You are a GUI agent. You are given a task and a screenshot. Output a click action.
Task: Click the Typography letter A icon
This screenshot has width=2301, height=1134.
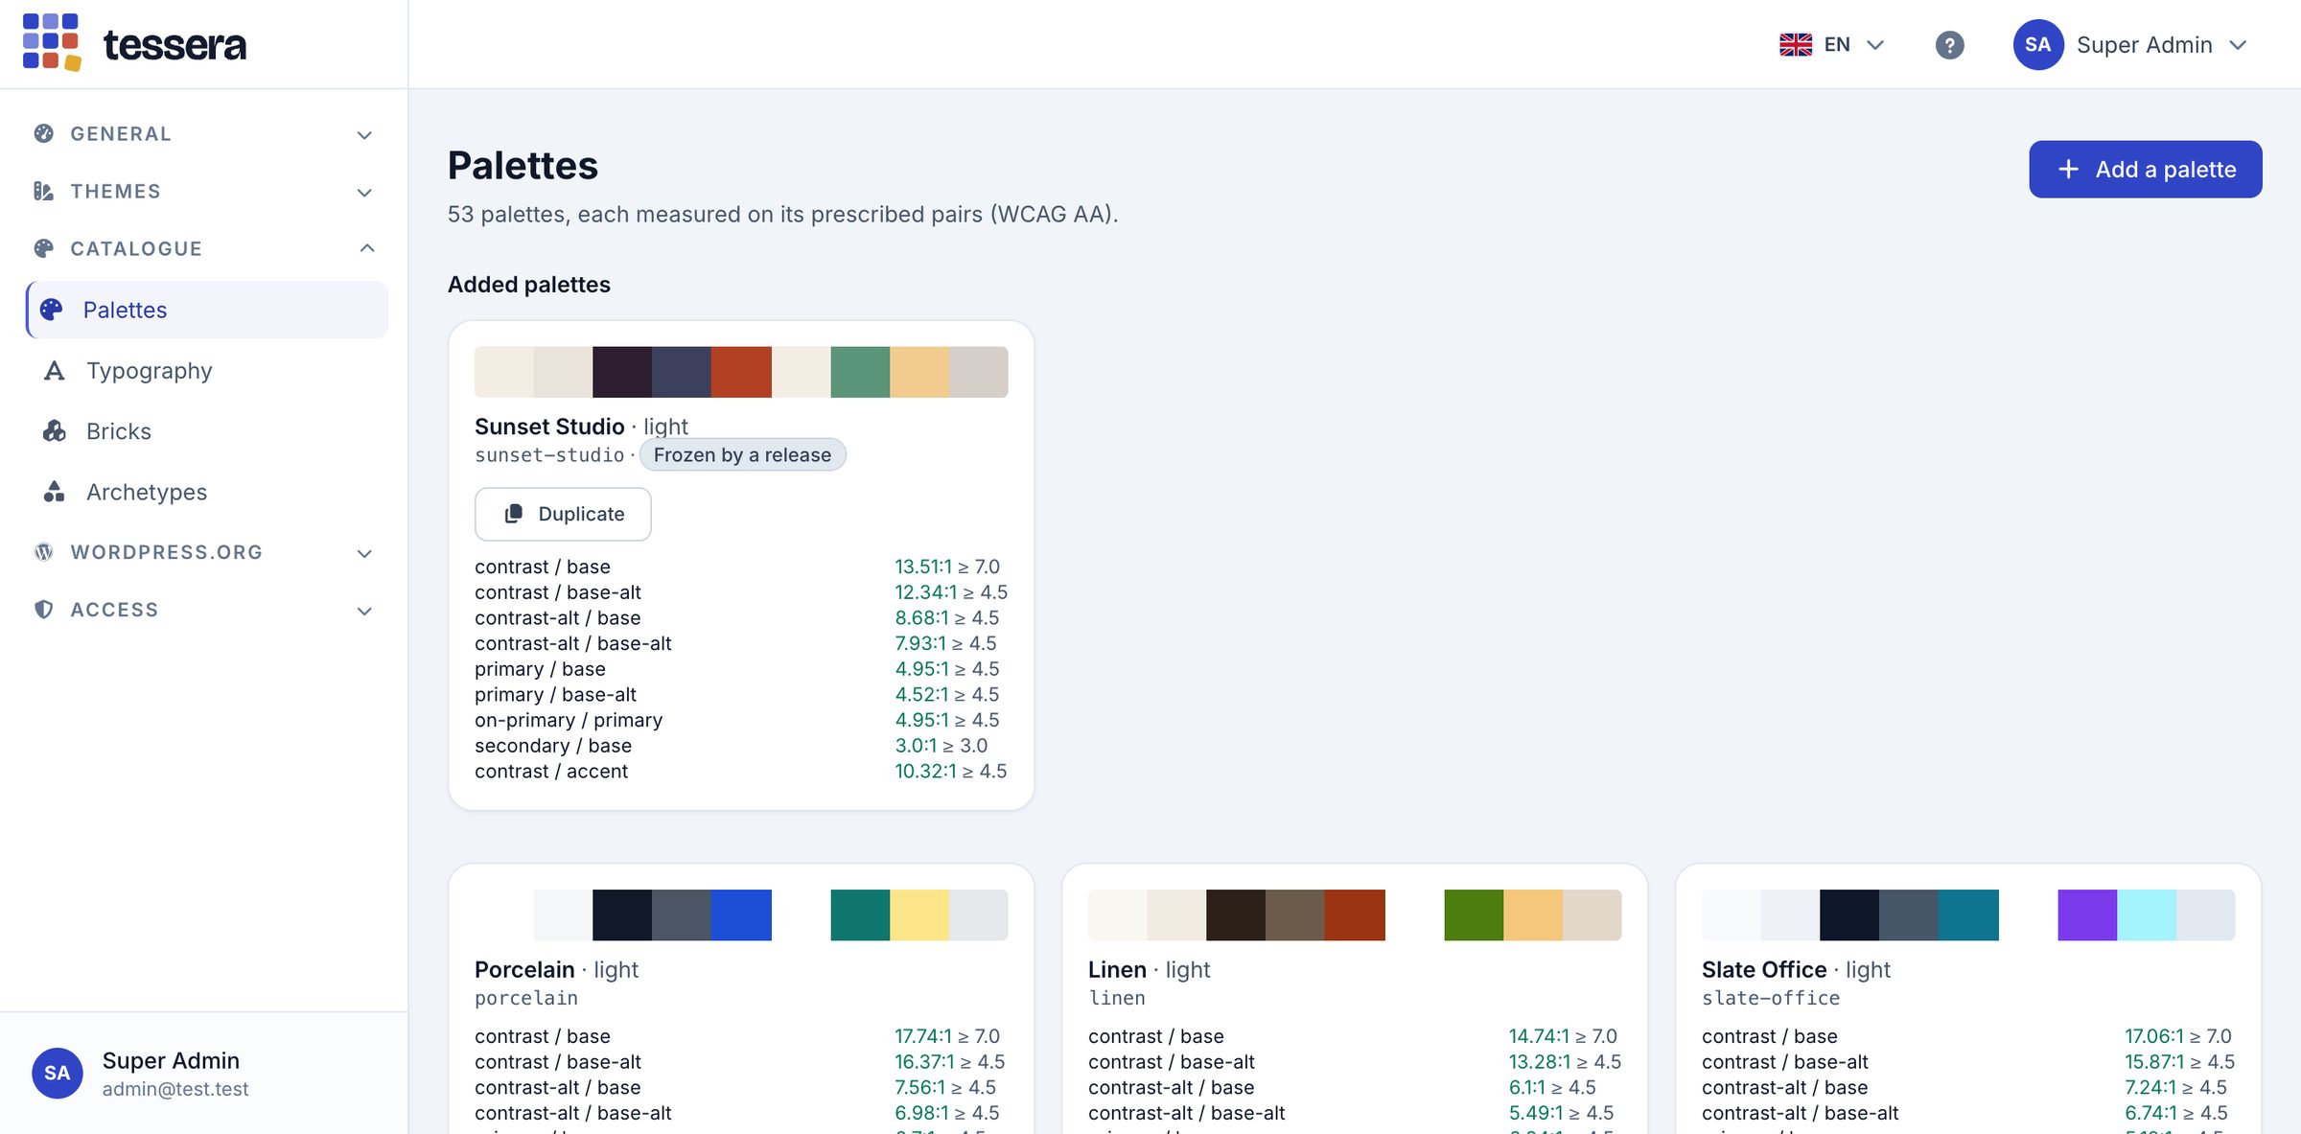pyautogui.click(x=55, y=371)
